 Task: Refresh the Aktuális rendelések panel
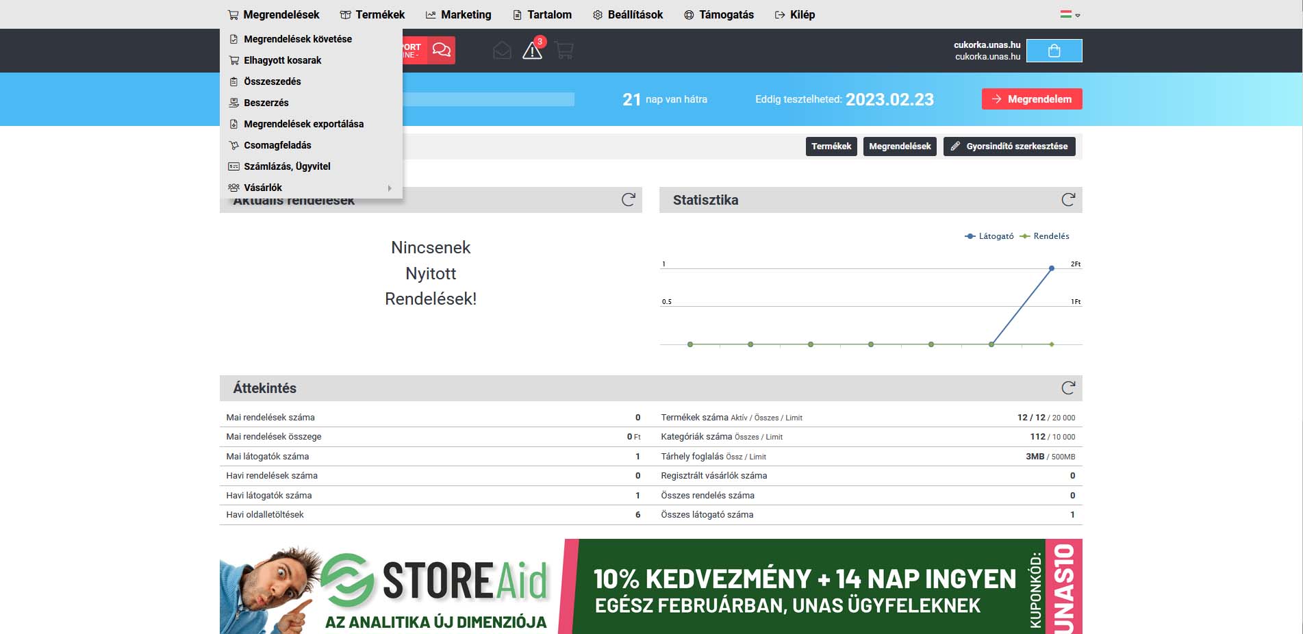pyautogui.click(x=628, y=200)
